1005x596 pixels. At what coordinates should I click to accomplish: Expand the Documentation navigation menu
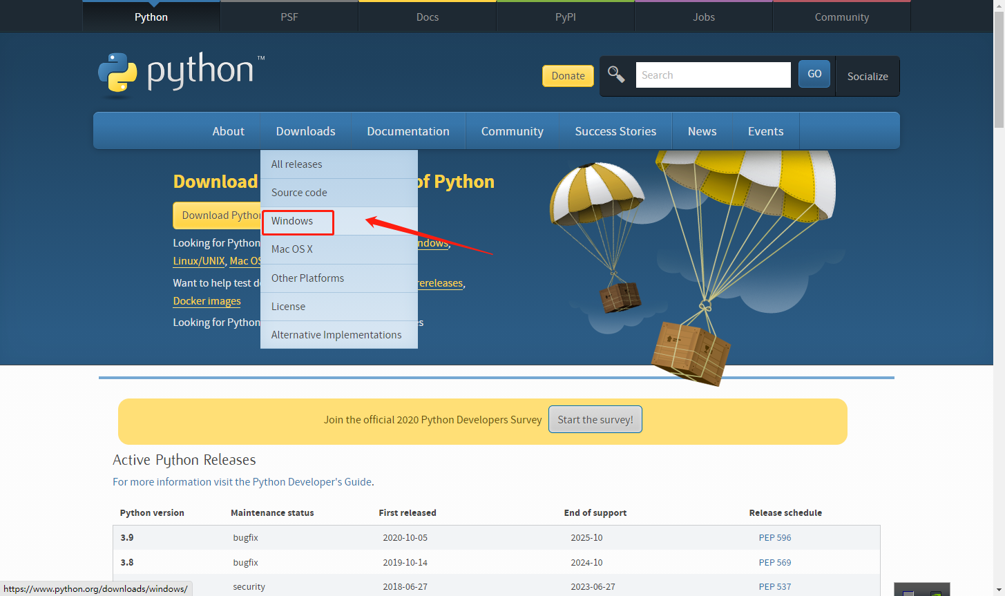408,131
